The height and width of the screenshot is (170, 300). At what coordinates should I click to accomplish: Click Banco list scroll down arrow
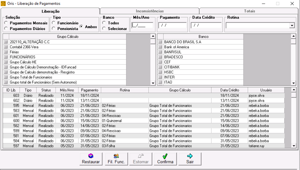click(293, 83)
